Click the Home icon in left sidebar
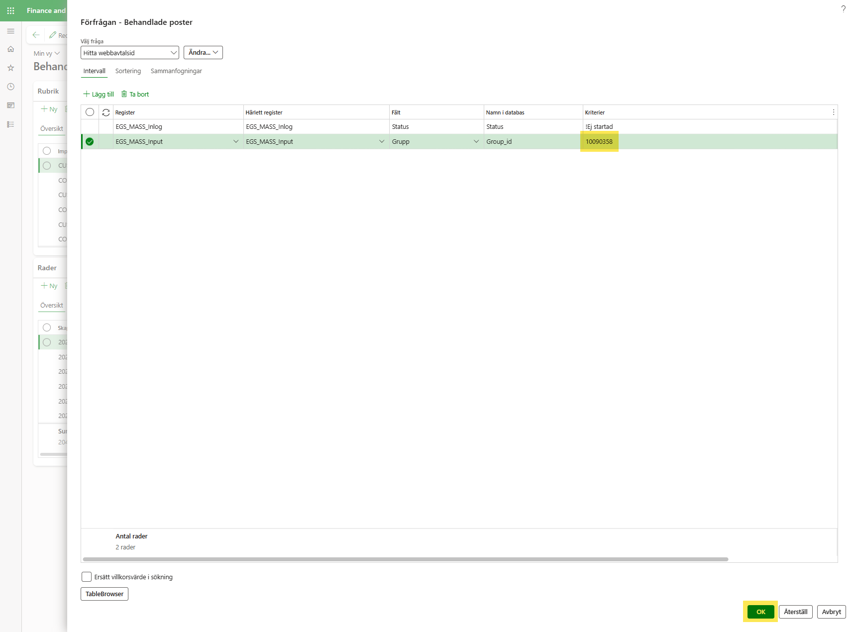 (10, 49)
